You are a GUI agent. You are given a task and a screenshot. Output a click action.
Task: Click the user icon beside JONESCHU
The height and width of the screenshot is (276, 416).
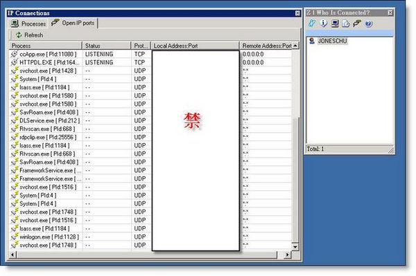(312, 41)
